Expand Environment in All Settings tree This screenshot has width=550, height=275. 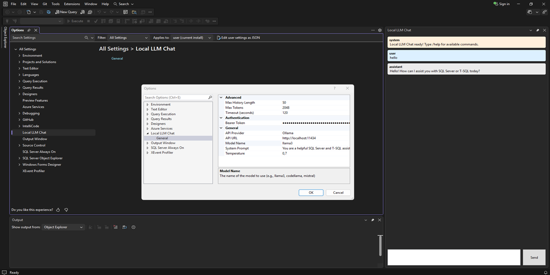tap(19, 55)
